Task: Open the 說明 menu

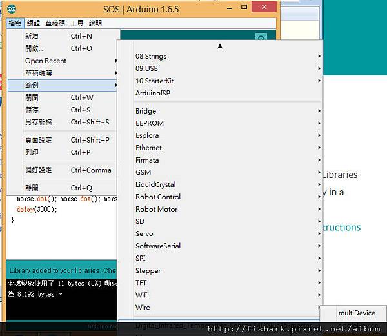Action: [x=95, y=23]
